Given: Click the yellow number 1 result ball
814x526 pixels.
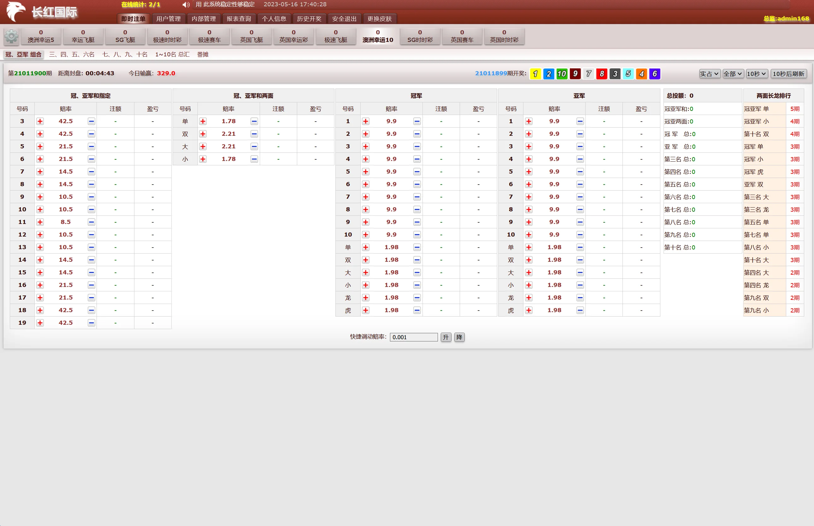Looking at the screenshot, I should (x=535, y=74).
